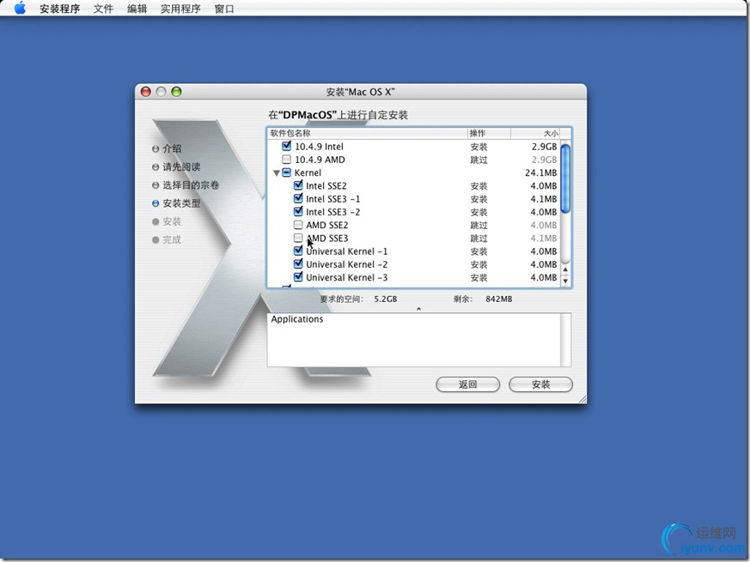
Task: Select the 选择目的宗卷 step in sidebar
Action: pyautogui.click(x=186, y=185)
